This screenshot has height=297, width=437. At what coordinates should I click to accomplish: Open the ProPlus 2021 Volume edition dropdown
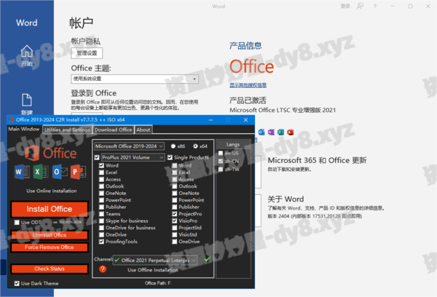tap(133, 157)
